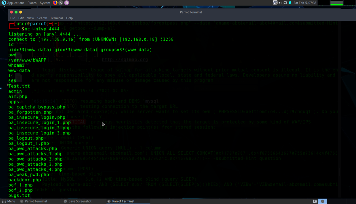Click 'bugs.txt' file name
Screen dimensions: 356x204
click(19, 195)
